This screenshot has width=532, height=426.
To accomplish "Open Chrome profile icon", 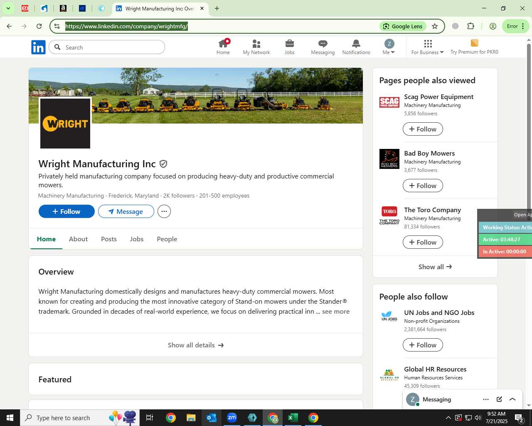I will tap(493, 26).
